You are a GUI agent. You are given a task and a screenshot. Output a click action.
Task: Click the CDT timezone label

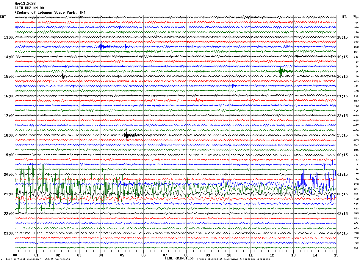[x=3, y=17]
